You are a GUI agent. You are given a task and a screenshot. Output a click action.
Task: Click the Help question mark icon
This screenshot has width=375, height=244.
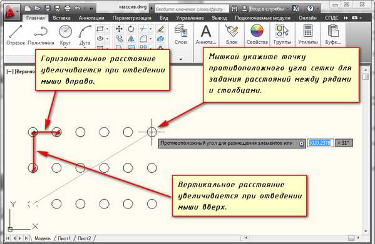click(x=310, y=9)
